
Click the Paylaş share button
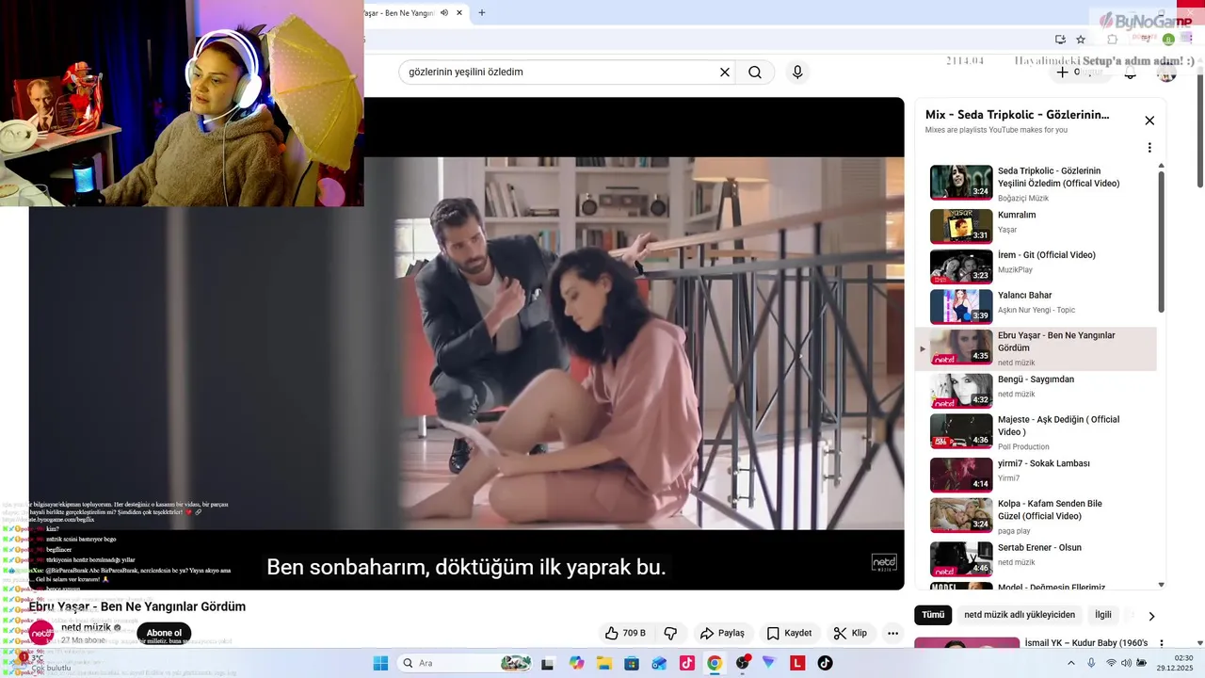722,633
